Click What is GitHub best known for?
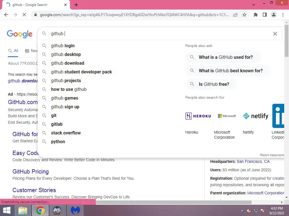The image size is (289, 216). [x=228, y=71]
